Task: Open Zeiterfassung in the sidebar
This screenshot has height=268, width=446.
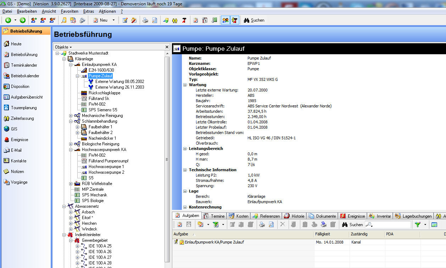Action: tap(22, 118)
